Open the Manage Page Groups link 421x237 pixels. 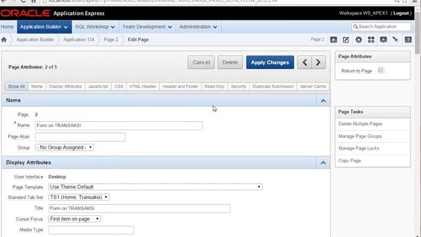(x=360, y=136)
